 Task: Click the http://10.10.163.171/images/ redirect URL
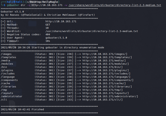coord(104,54)
